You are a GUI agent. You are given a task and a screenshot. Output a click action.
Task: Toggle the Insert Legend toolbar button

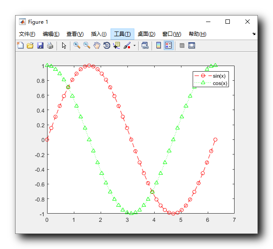(168, 46)
